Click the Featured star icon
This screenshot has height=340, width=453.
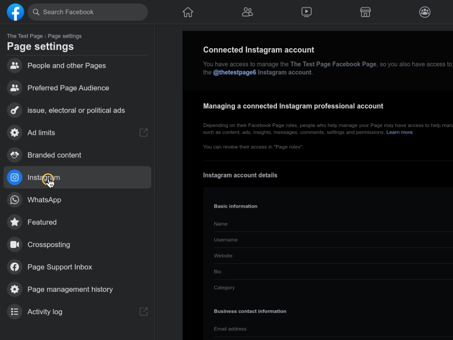pyautogui.click(x=15, y=222)
